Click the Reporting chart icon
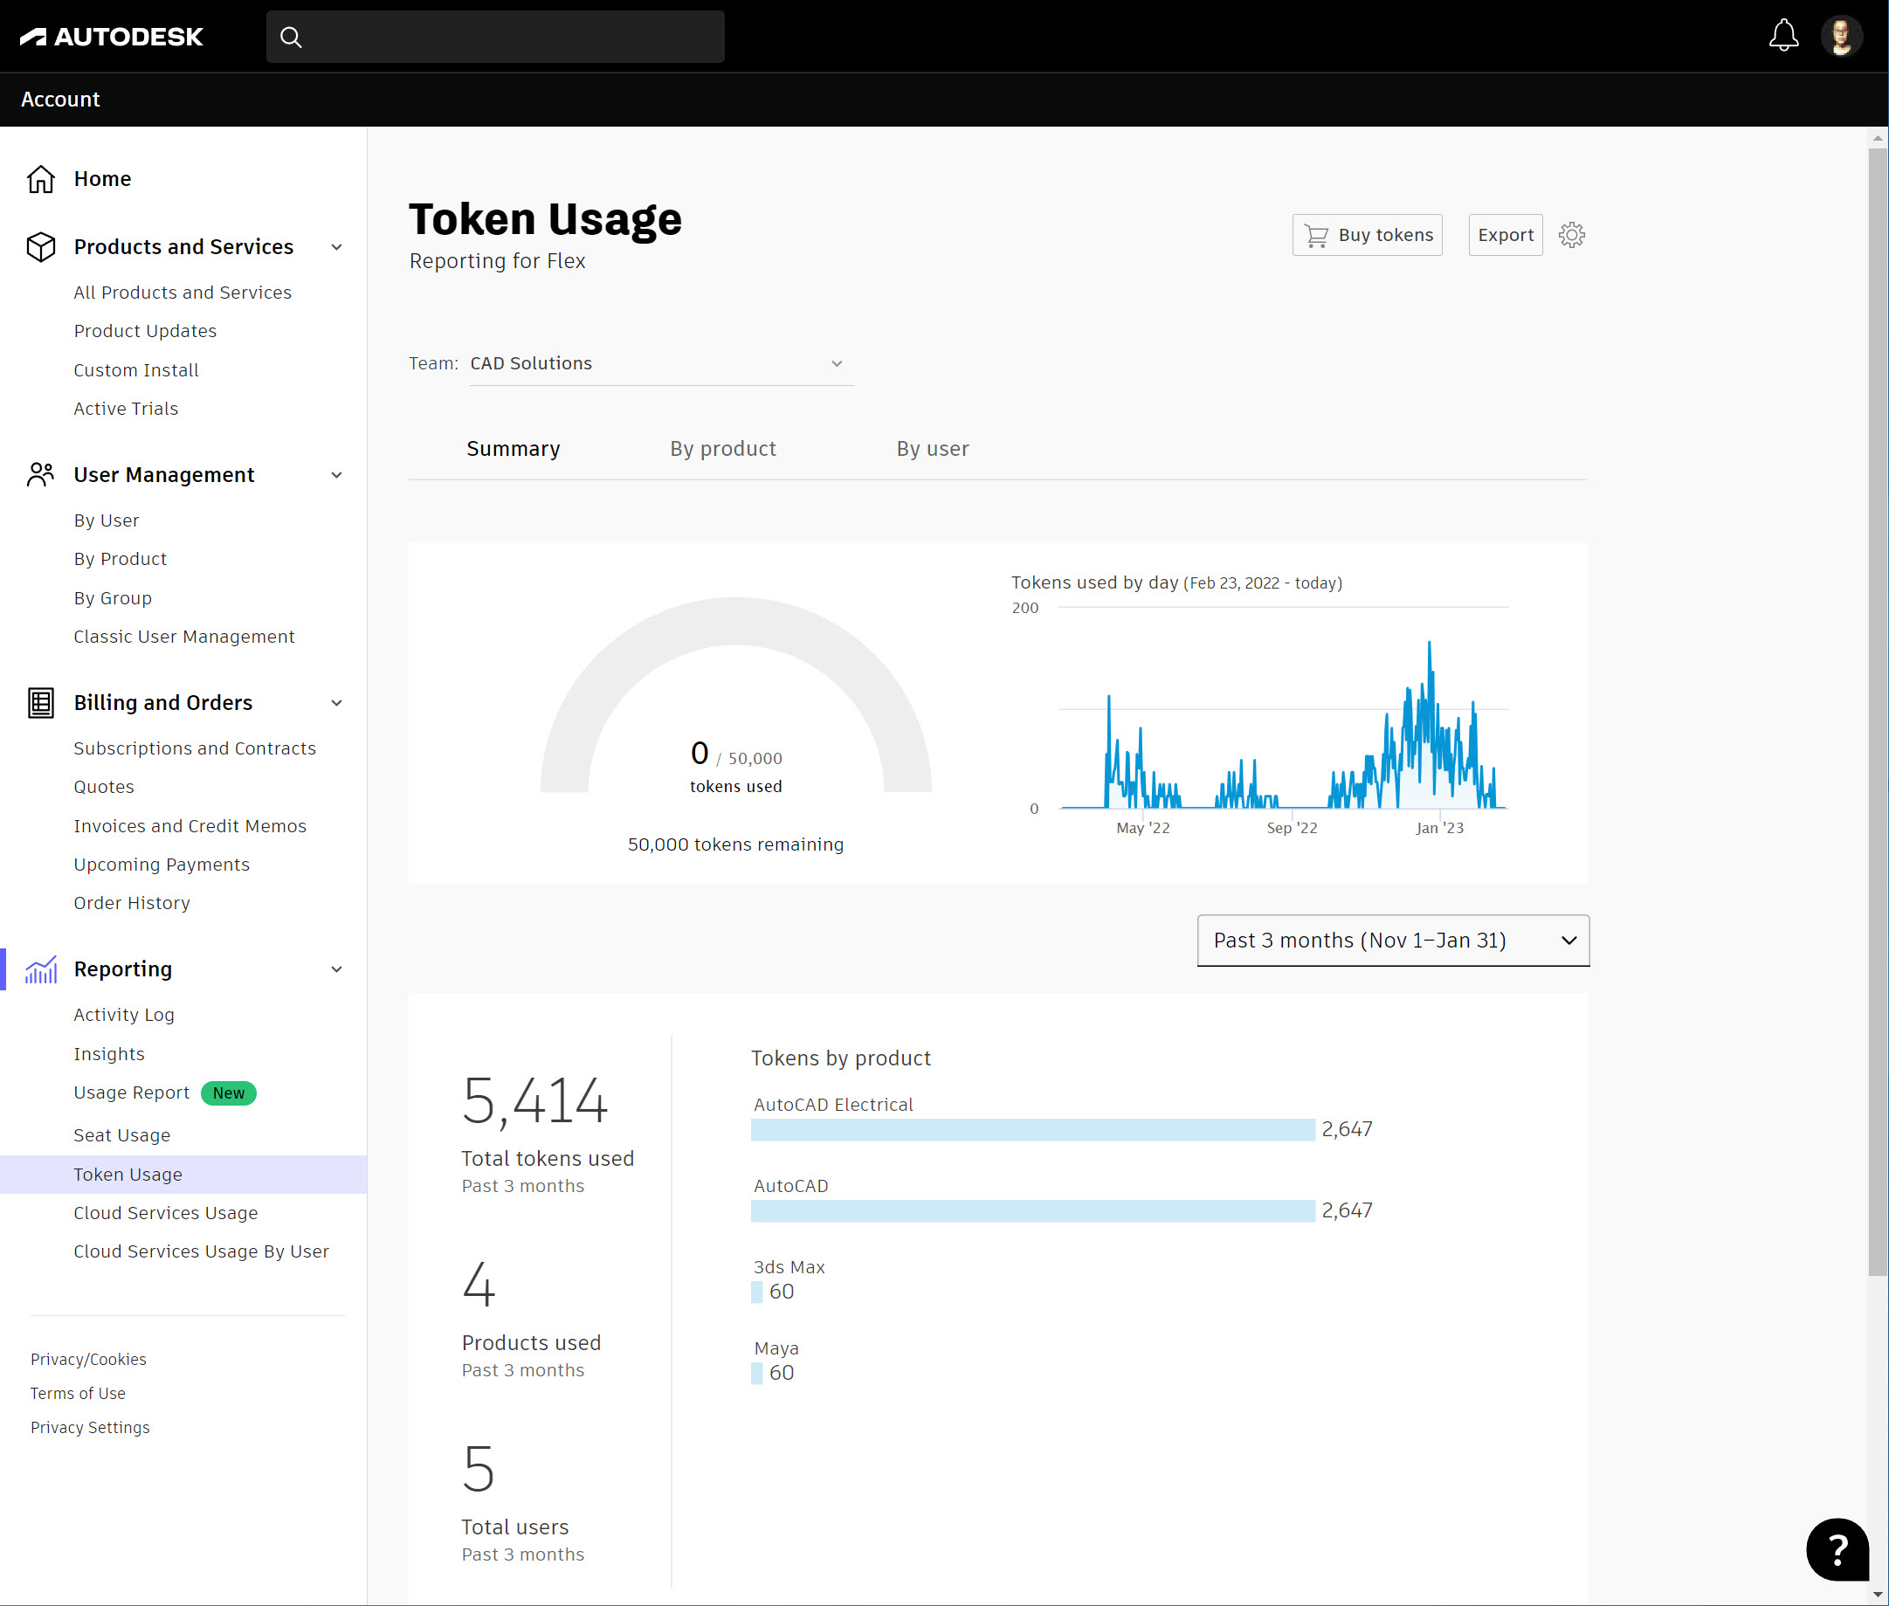 [x=41, y=969]
